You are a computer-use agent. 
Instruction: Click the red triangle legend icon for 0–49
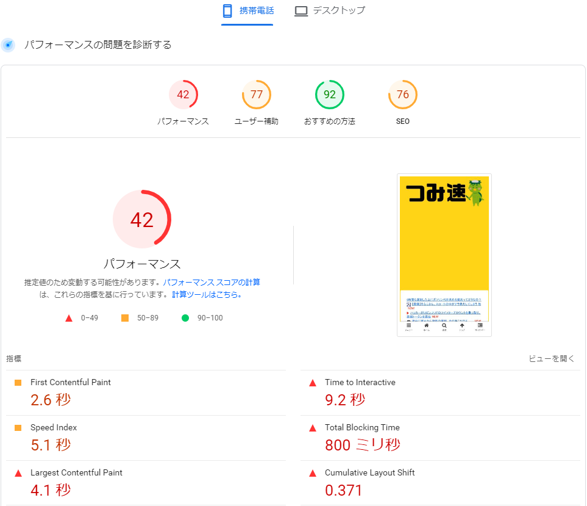(x=69, y=318)
